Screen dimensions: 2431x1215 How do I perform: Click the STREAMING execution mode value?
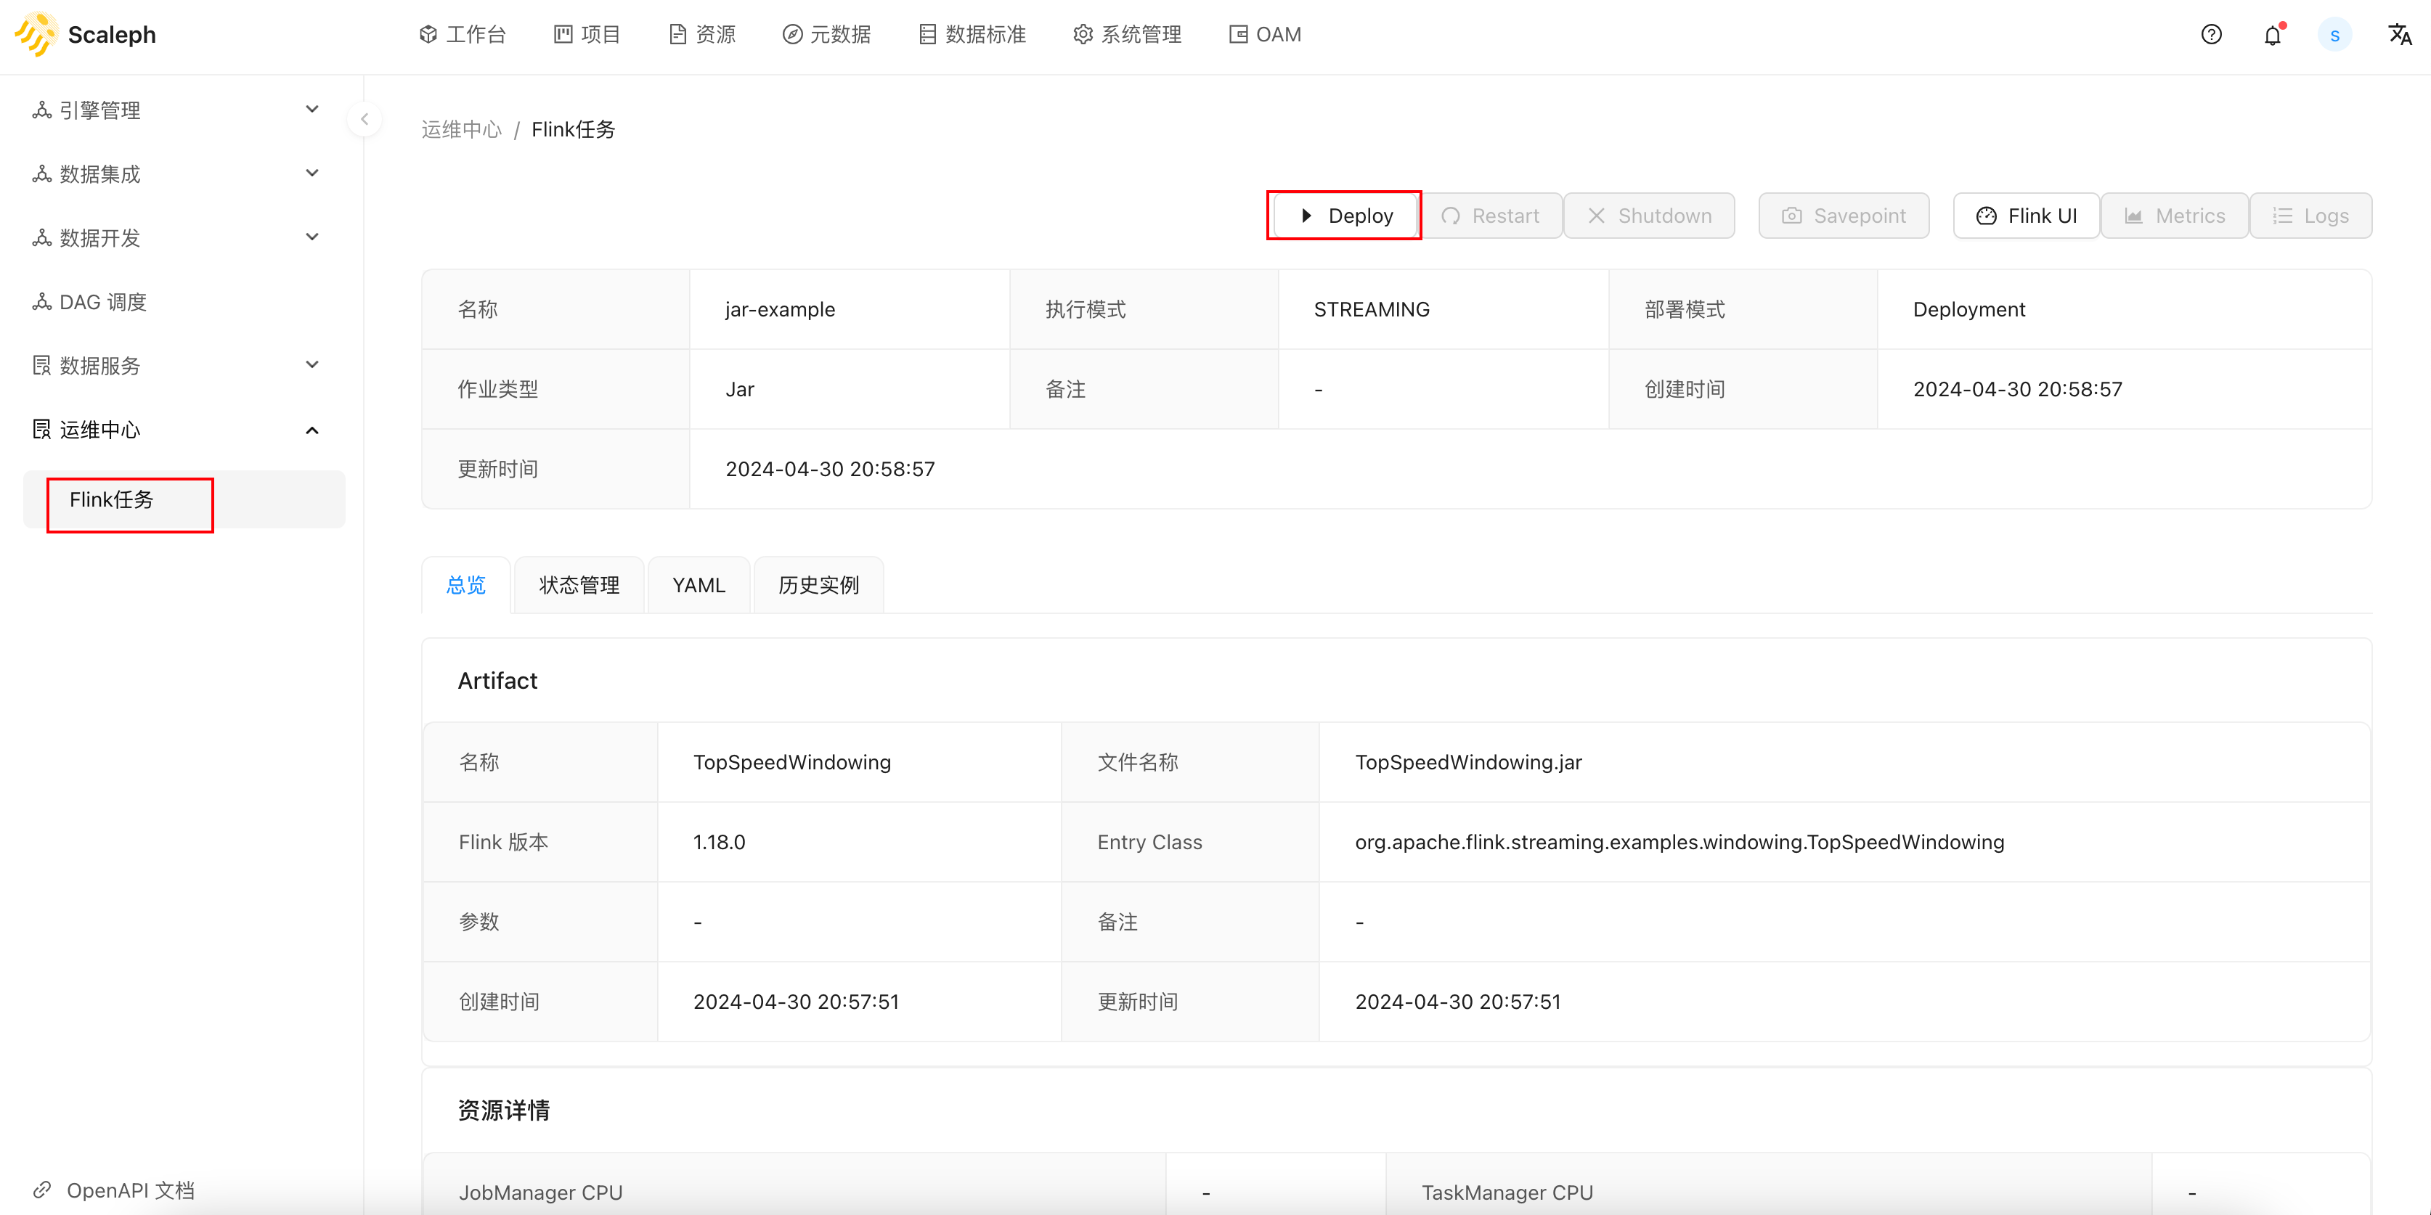1371,309
